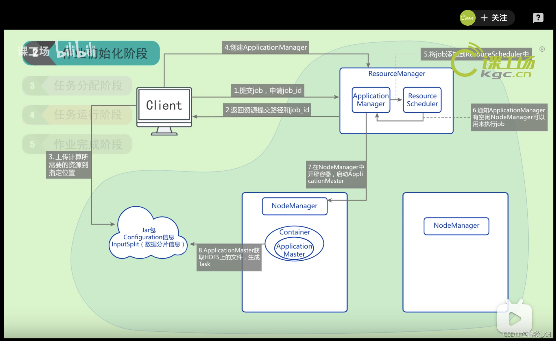Click the InputSplit（数据分片信息）text
Viewport: 556px width, 341px height.
148,244
